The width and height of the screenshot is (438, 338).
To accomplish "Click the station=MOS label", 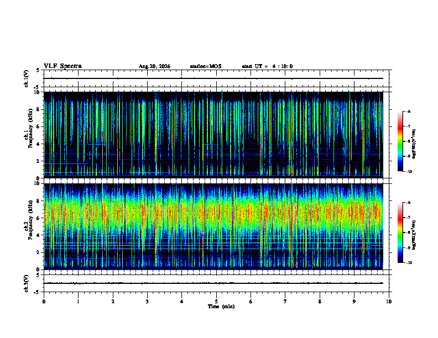I will pyautogui.click(x=206, y=66).
